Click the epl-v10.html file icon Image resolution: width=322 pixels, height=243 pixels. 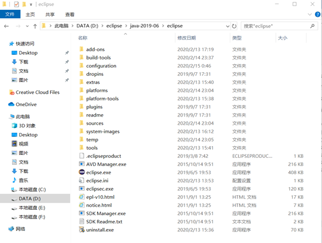click(x=82, y=197)
